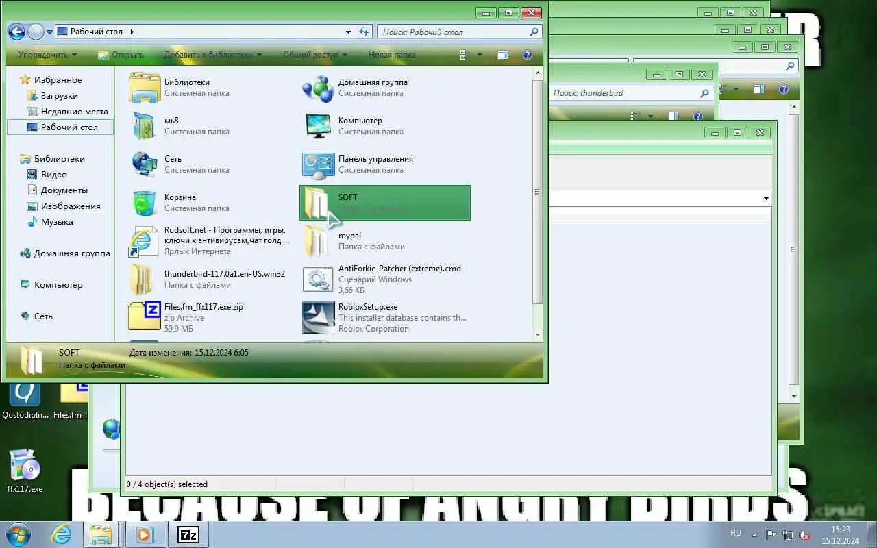This screenshot has height=548, width=877.
Task: Select Недавние места in the sidebar
Action: click(67, 112)
